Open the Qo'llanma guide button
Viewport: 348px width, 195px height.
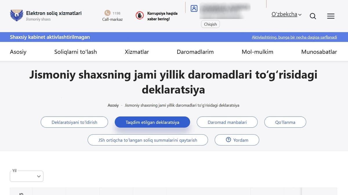285,122
